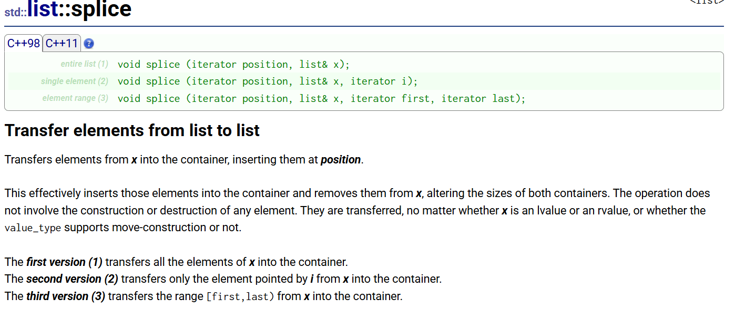Click the value_type code text

coord(33,228)
